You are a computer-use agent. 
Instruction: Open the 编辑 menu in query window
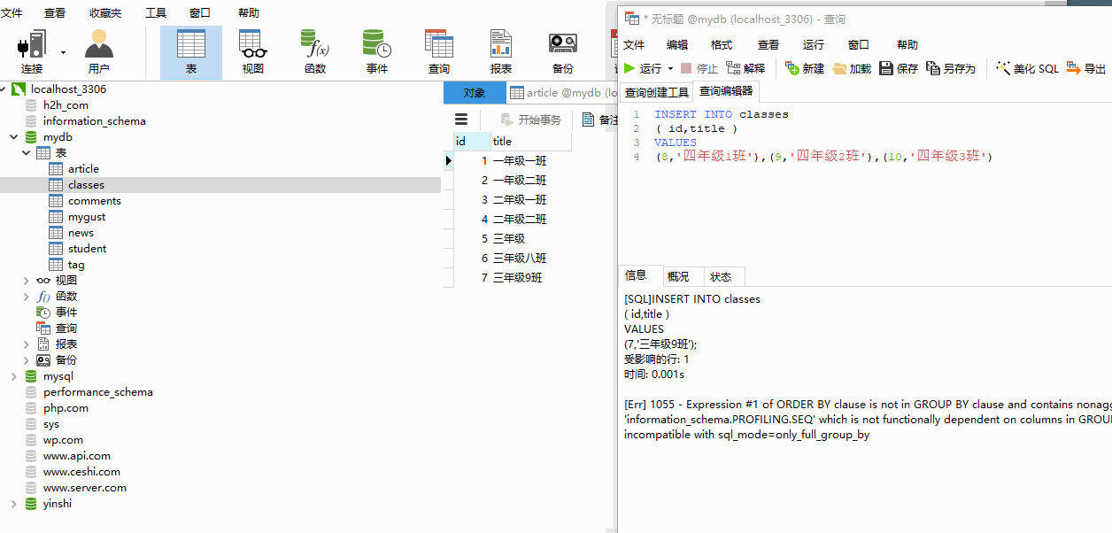point(677,44)
